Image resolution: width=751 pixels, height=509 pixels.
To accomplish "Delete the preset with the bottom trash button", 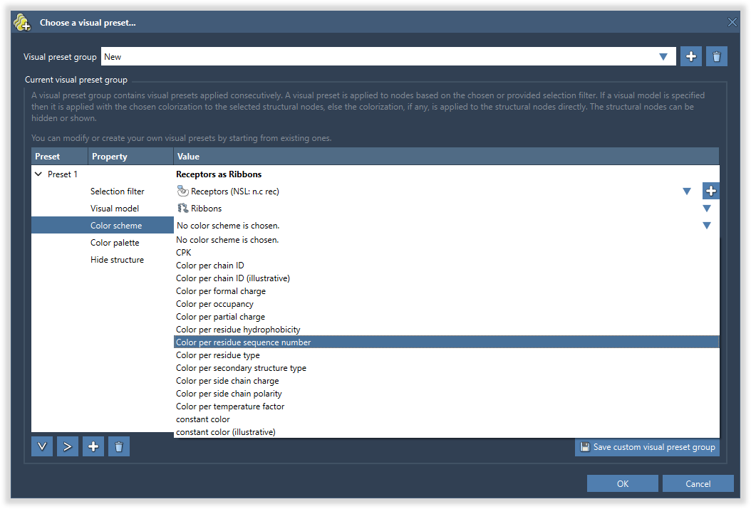I will (x=119, y=446).
